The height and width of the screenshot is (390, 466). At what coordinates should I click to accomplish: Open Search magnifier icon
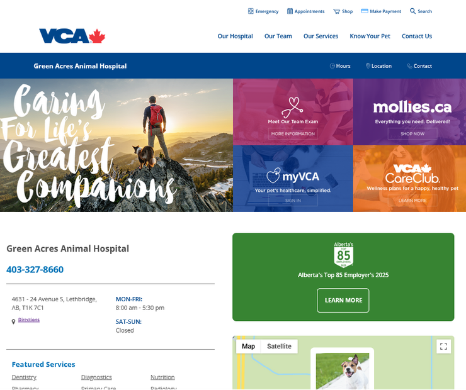[x=413, y=11]
